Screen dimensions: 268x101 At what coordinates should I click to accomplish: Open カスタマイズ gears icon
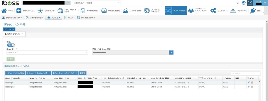(x=213, y=10)
